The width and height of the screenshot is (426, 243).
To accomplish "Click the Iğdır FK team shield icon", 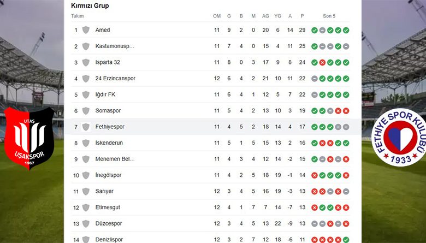I will 86,94.
